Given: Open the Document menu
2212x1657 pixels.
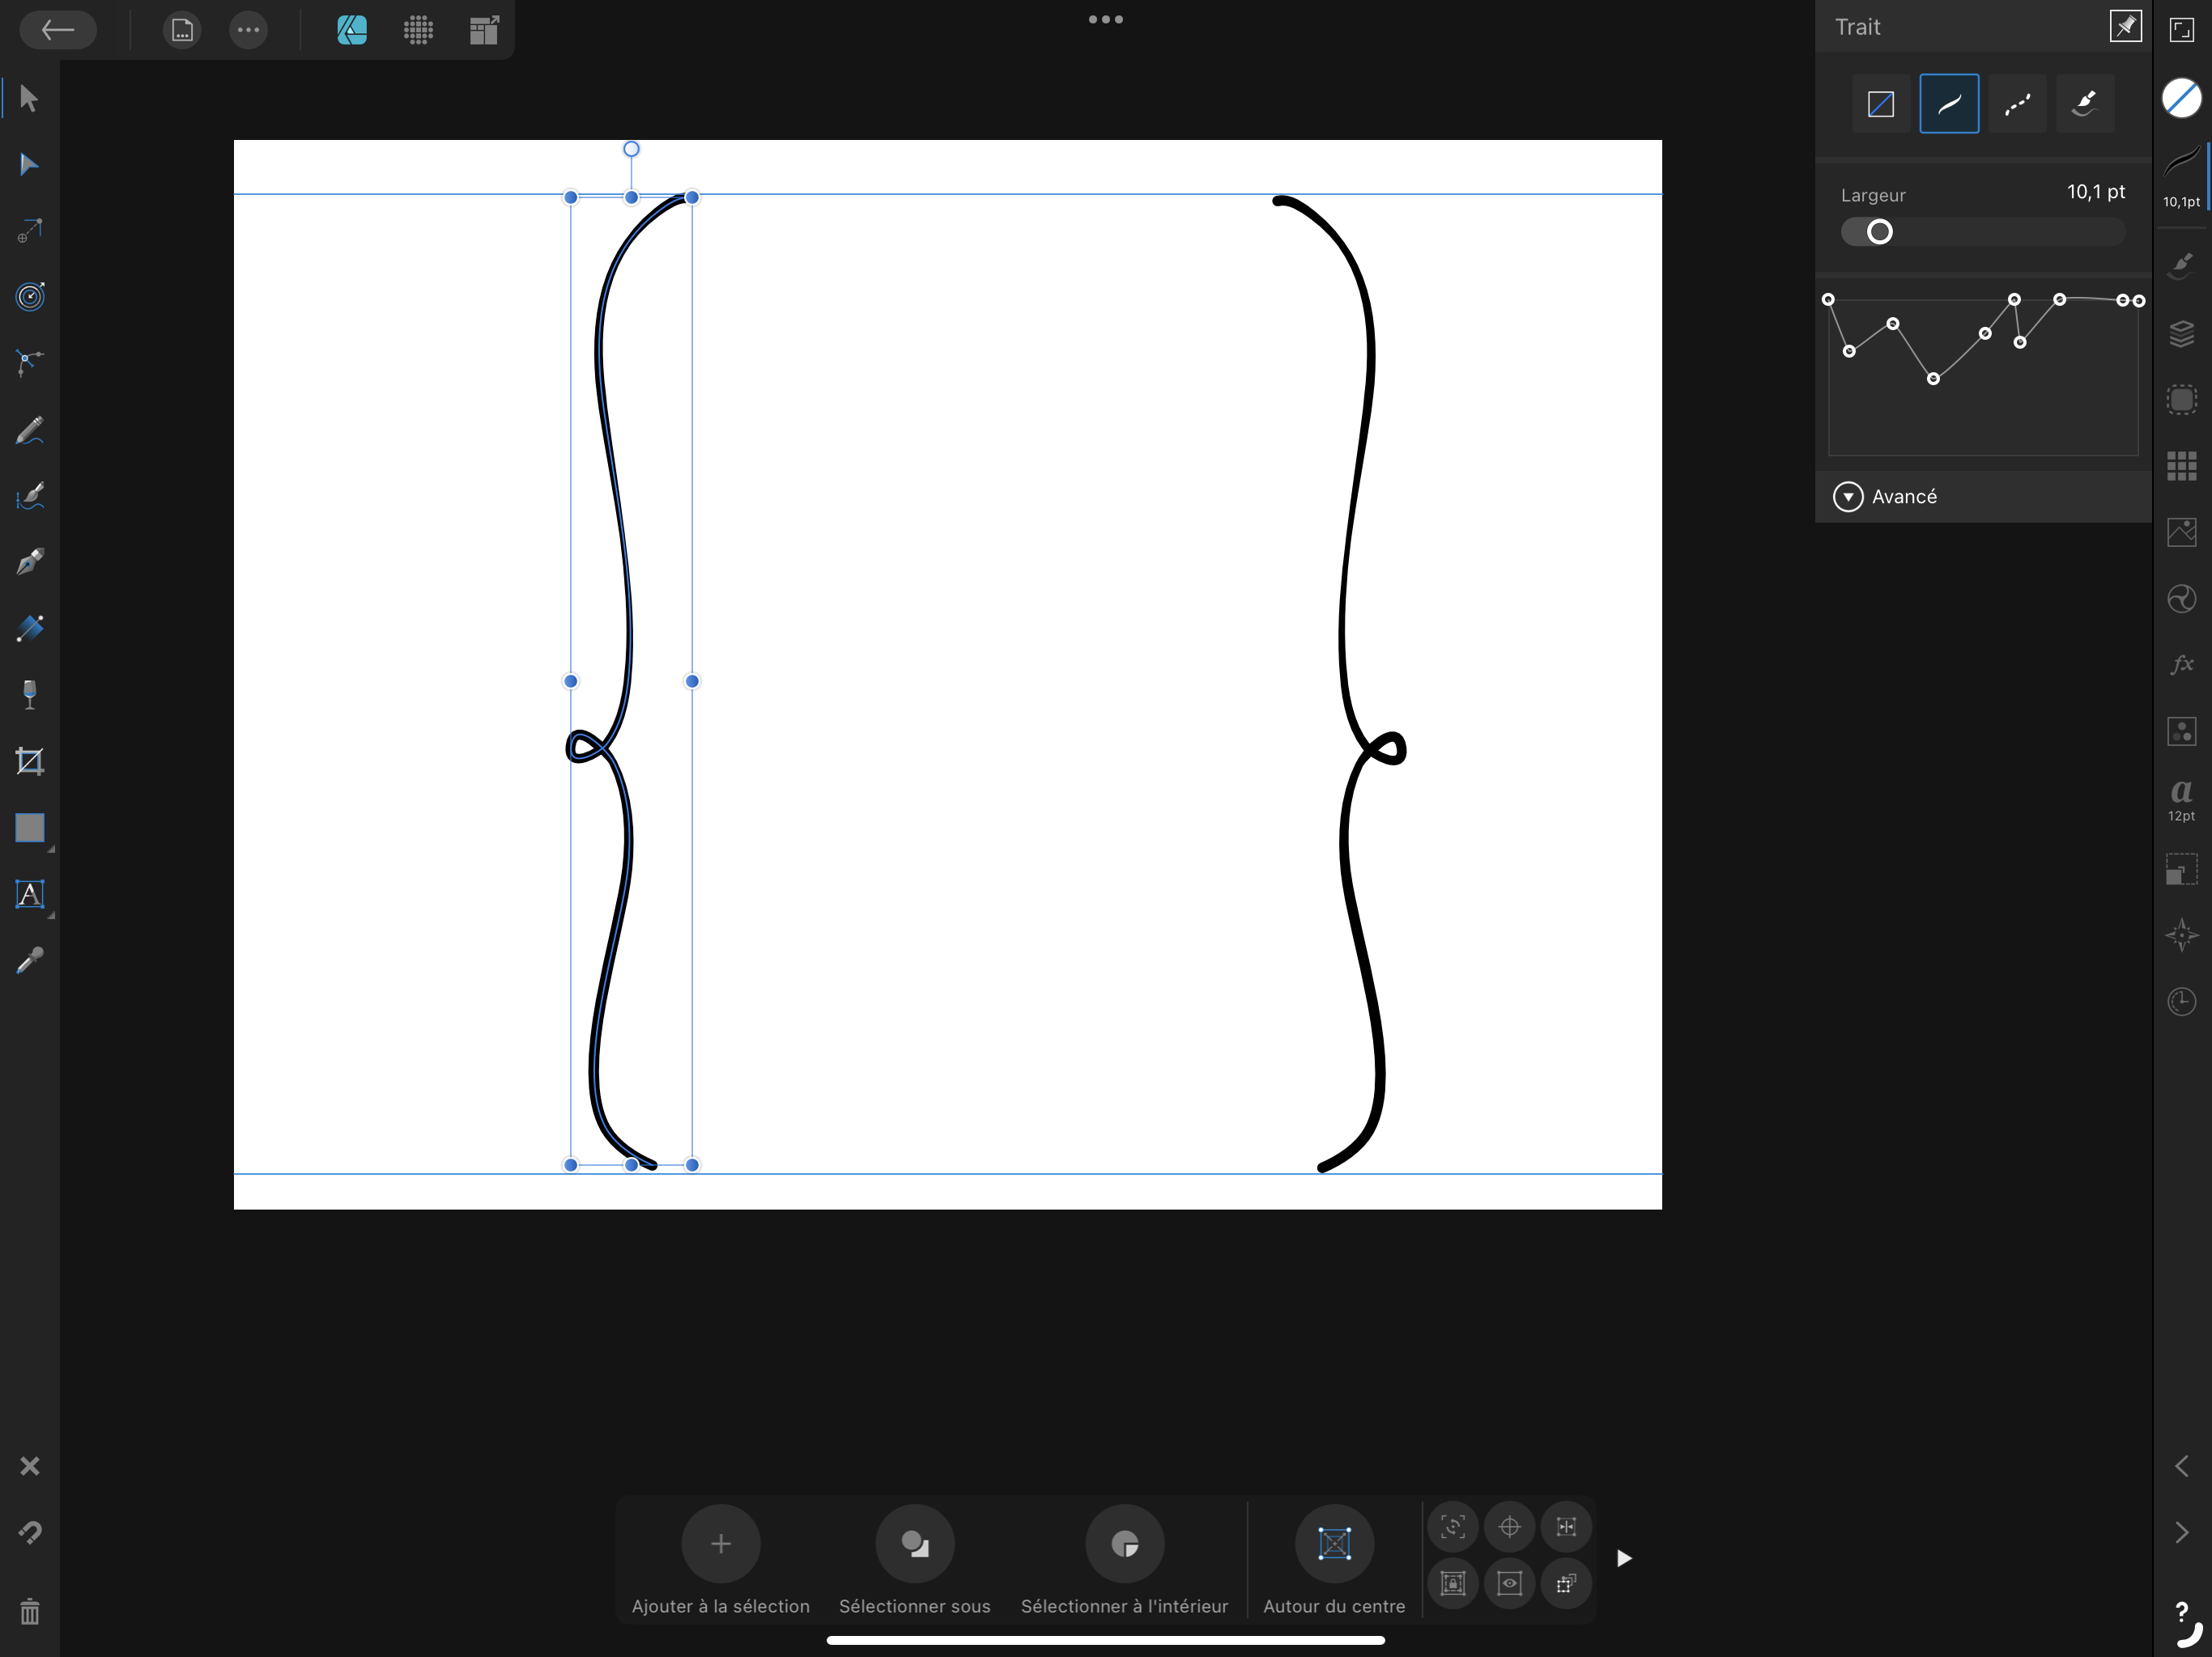Looking at the screenshot, I should (182, 30).
